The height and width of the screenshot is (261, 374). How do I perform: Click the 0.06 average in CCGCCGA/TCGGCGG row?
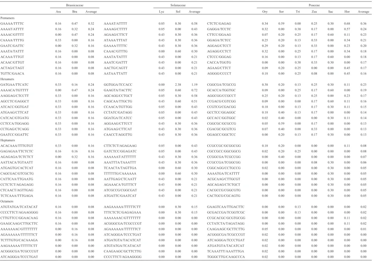pos(364,162)
